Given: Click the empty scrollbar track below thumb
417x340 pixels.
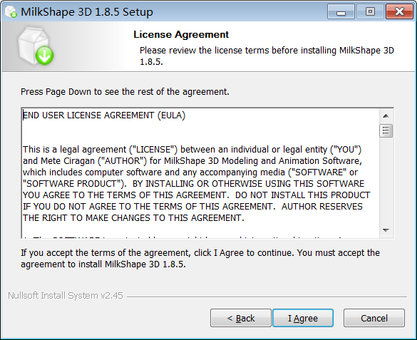Looking at the screenshot, I should (x=386, y=180).
